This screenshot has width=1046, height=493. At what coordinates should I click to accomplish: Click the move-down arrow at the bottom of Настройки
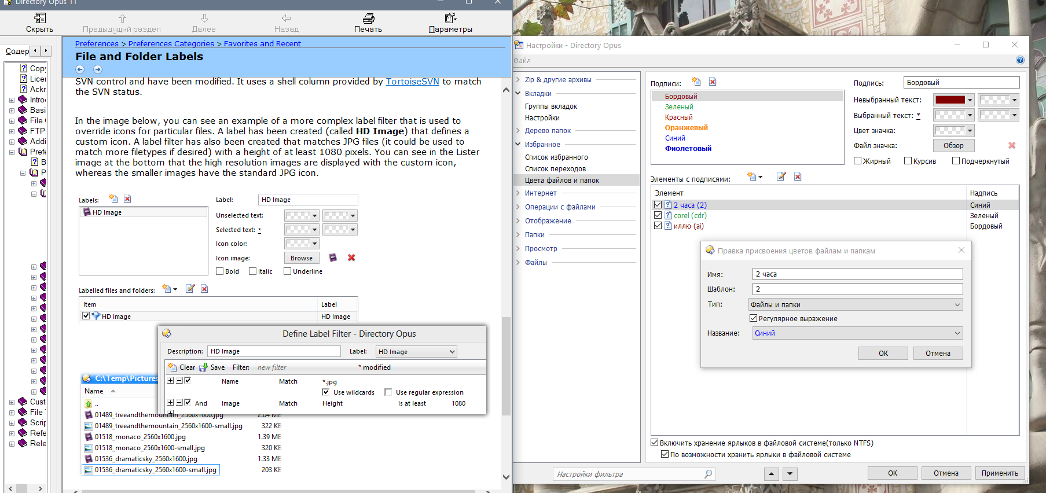click(790, 474)
